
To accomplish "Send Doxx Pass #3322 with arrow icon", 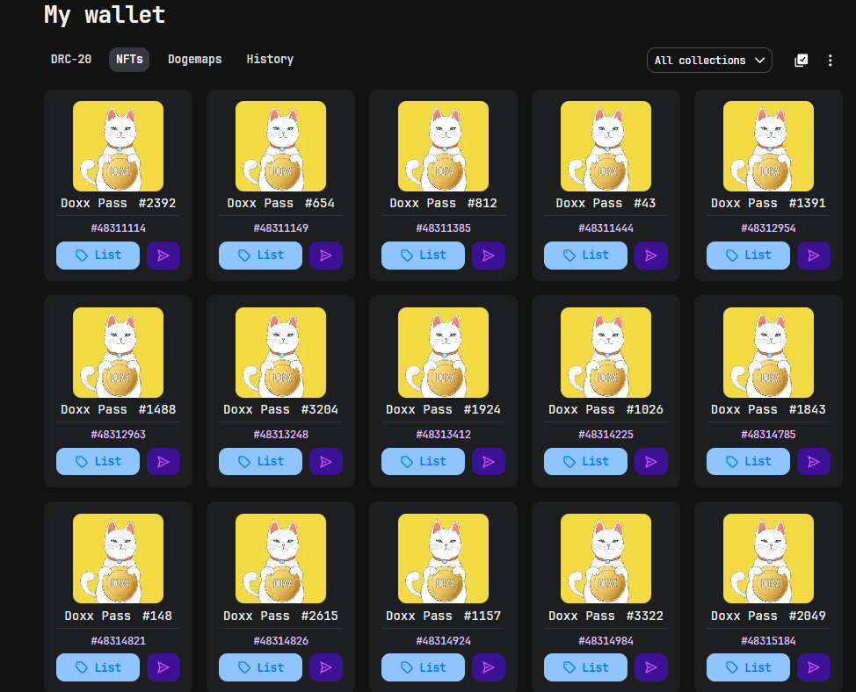I will (650, 667).
